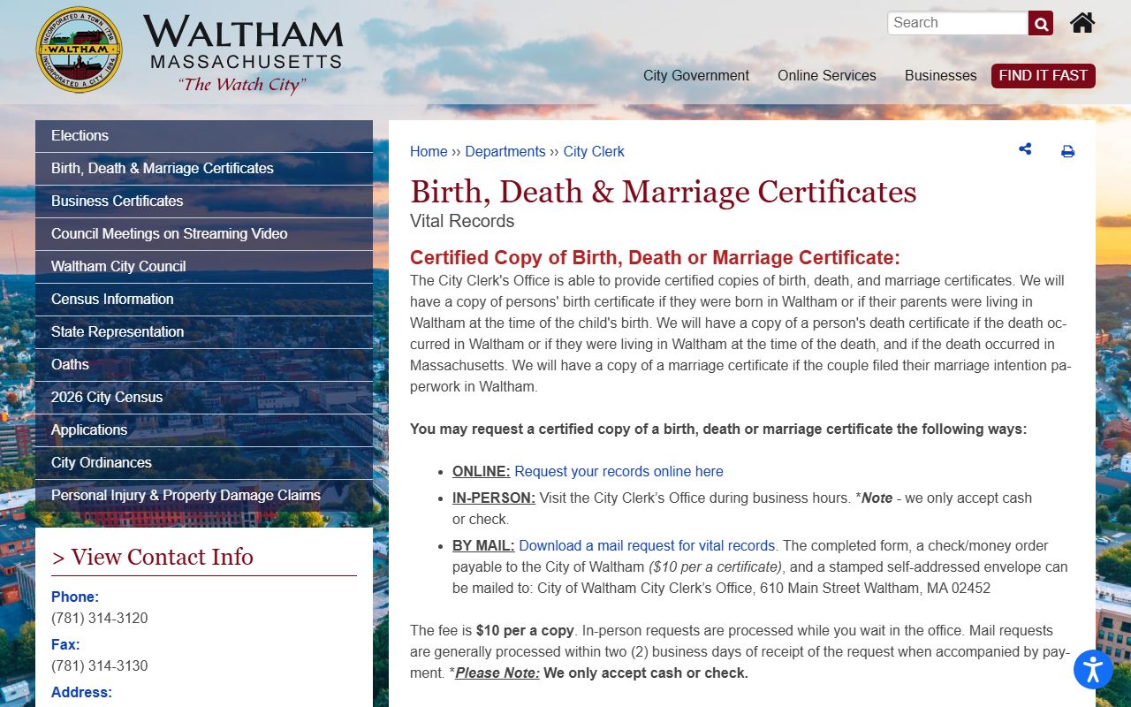Select Birth, Death & Marriage Certificates sidebar item
Screen dimensions: 1131x707
point(204,169)
